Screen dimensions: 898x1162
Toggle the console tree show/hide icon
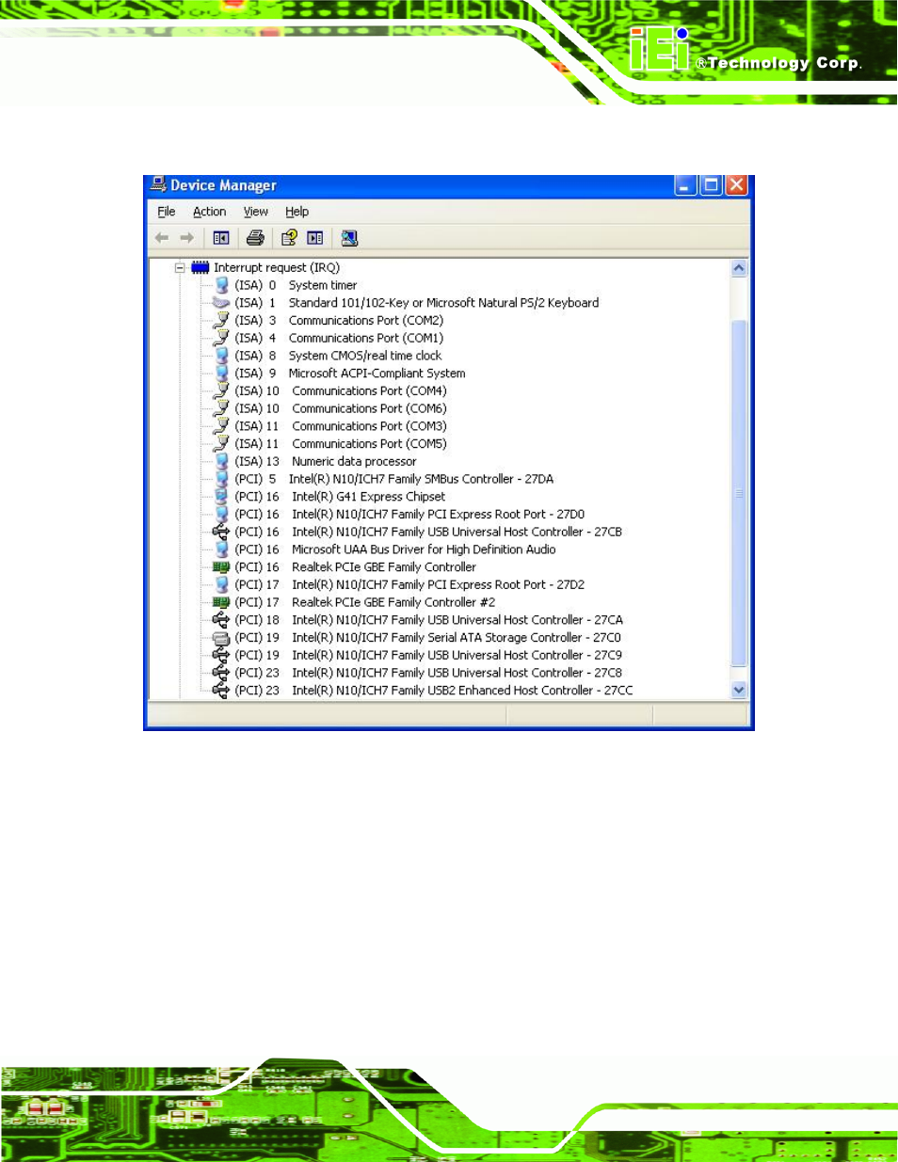click(x=221, y=238)
